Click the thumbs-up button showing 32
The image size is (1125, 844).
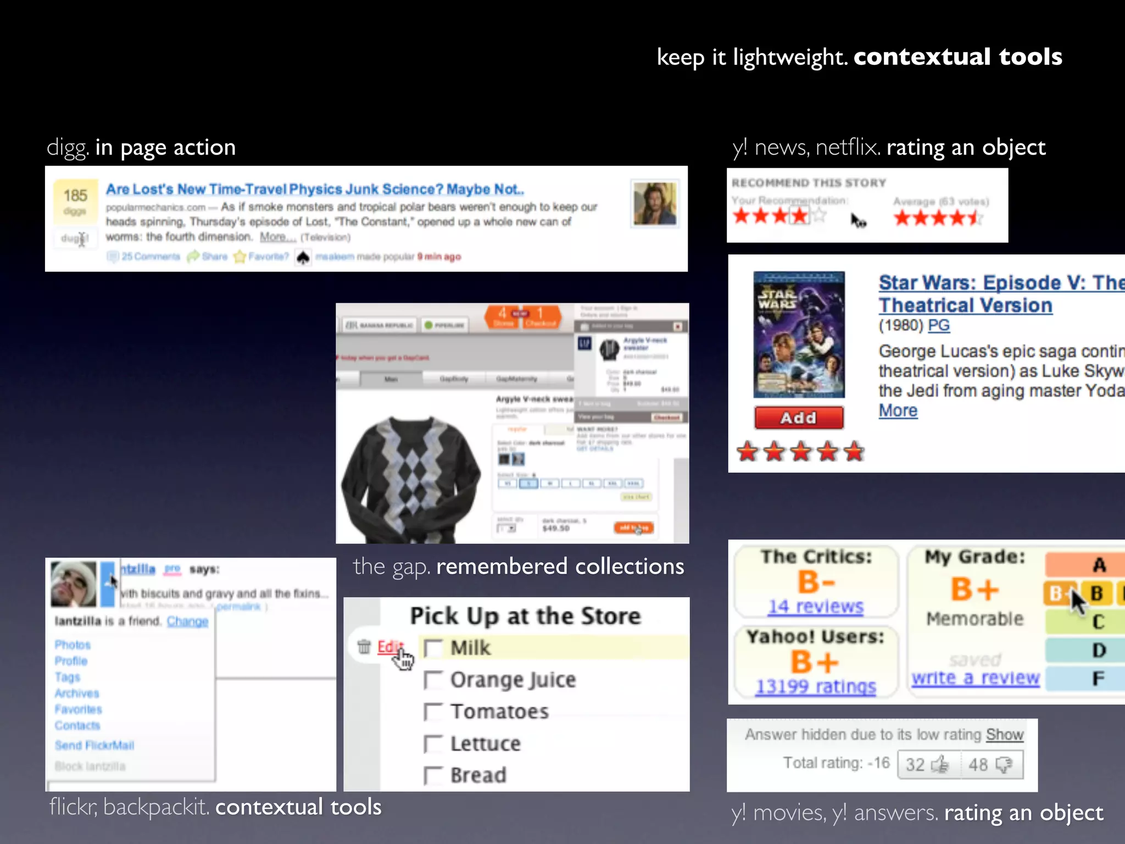click(928, 764)
